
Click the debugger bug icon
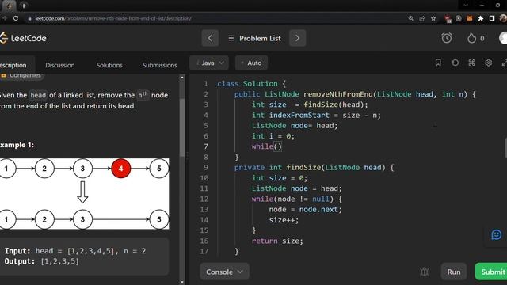[425, 272]
